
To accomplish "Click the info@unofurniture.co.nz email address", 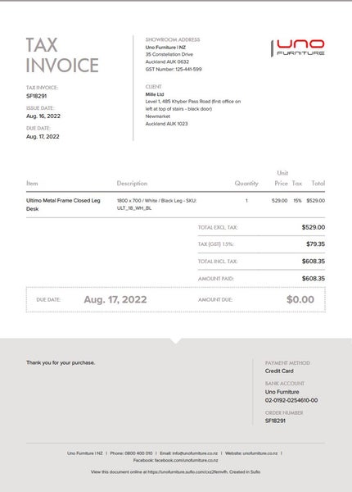I will (195, 453).
